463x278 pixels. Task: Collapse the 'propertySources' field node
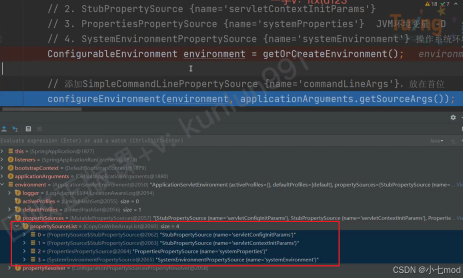(x=9, y=217)
